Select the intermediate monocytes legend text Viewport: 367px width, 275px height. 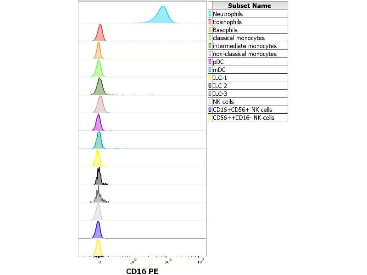point(245,46)
